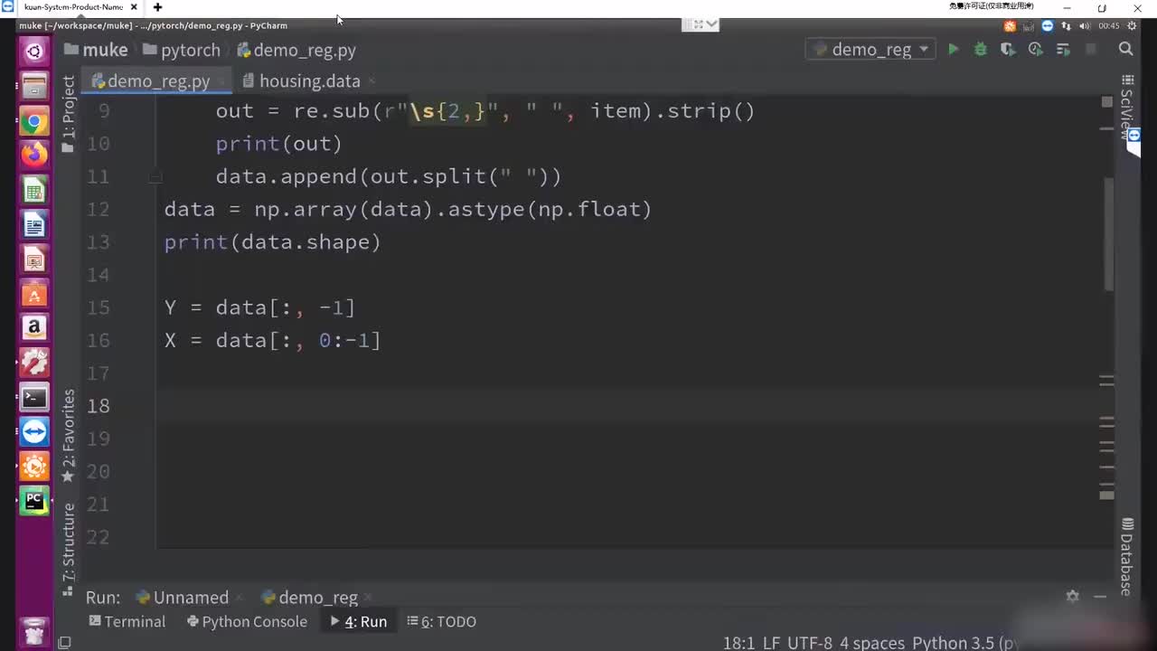Run the demo_reg configuration

pos(953,50)
